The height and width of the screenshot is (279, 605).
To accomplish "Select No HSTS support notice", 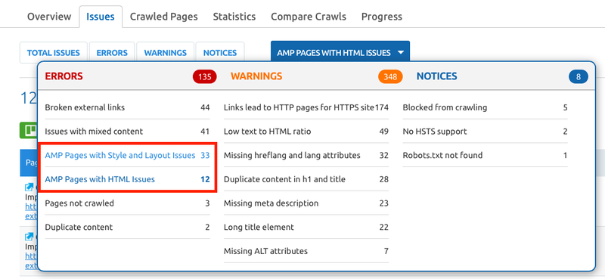I will [485, 132].
